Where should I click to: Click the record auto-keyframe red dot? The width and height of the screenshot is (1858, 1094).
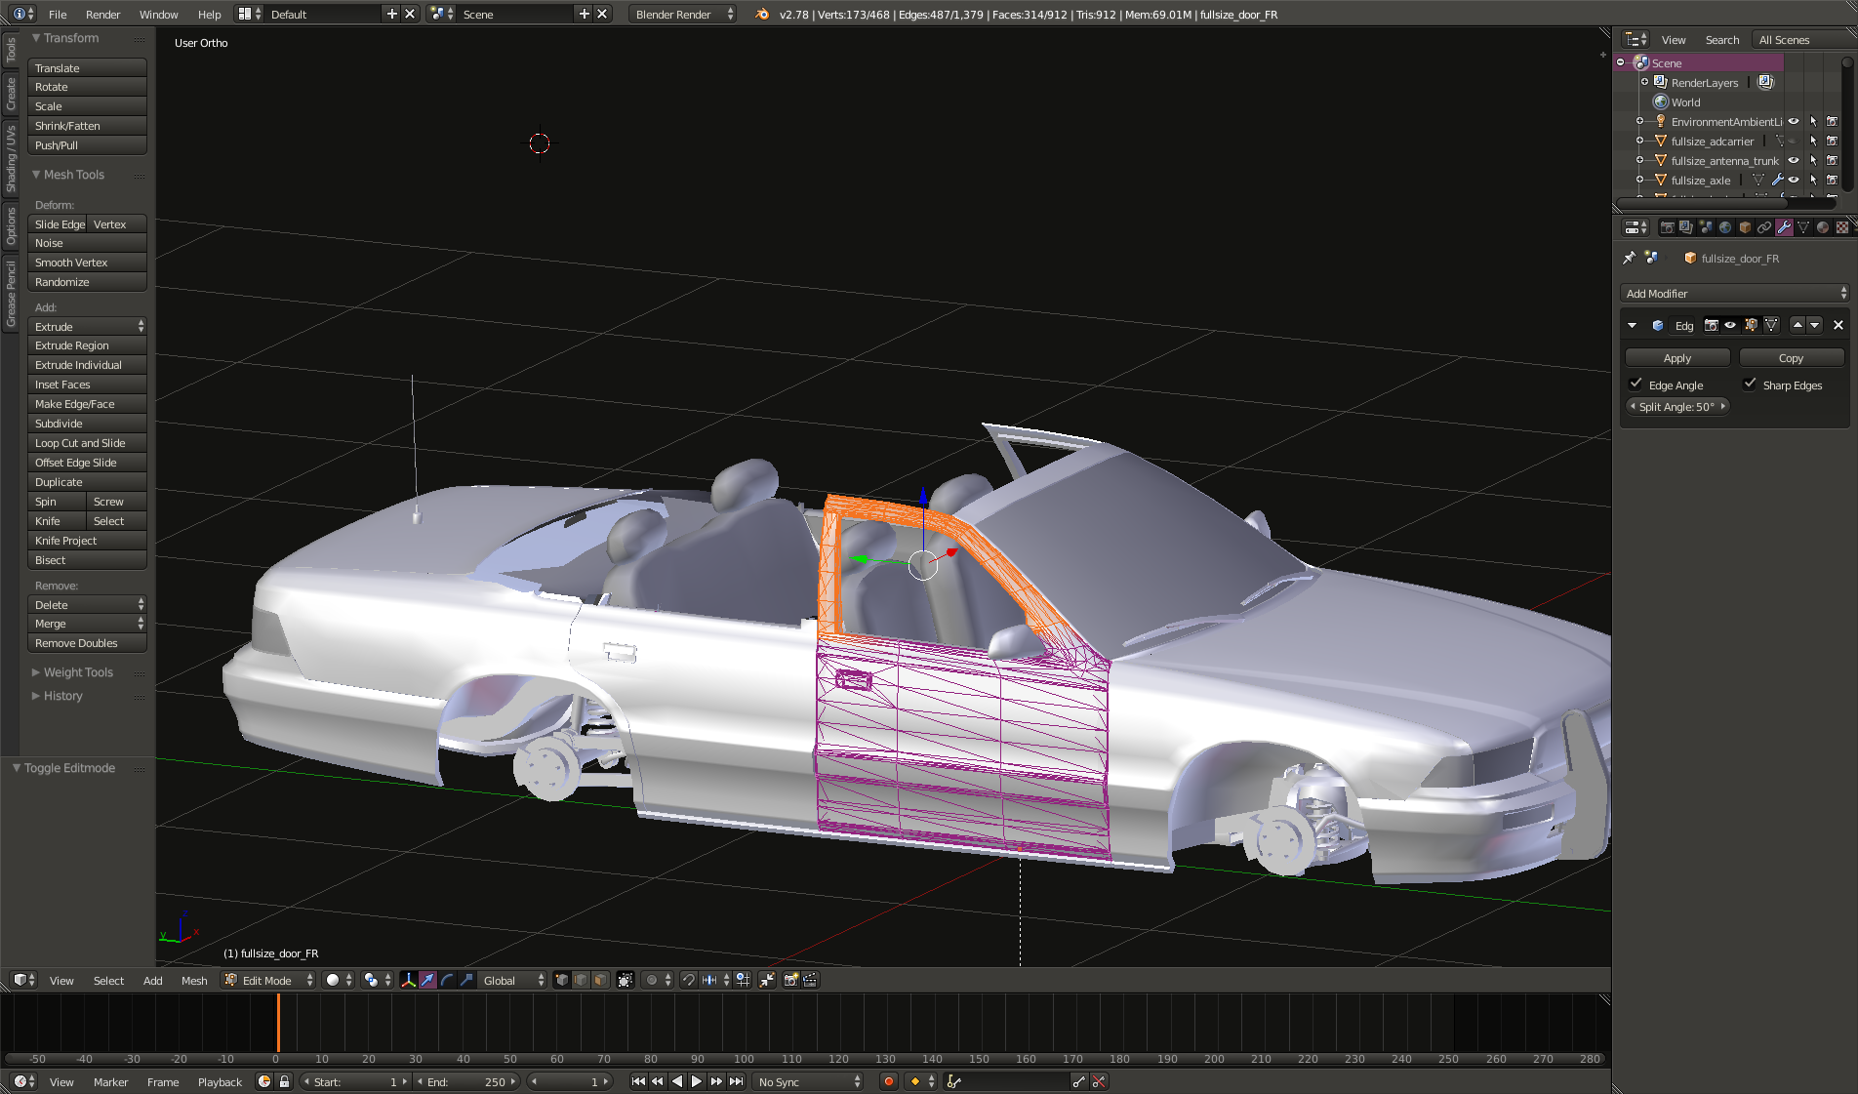tap(888, 1081)
